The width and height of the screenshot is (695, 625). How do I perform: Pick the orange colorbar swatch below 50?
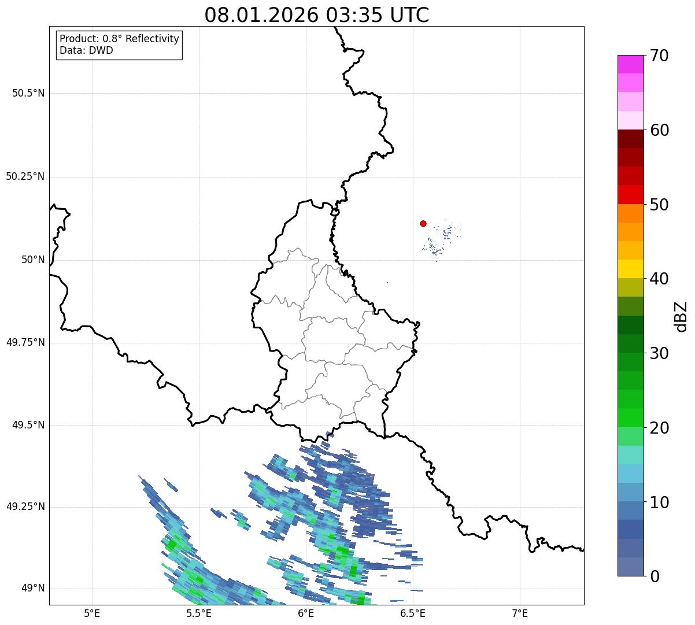tap(630, 213)
